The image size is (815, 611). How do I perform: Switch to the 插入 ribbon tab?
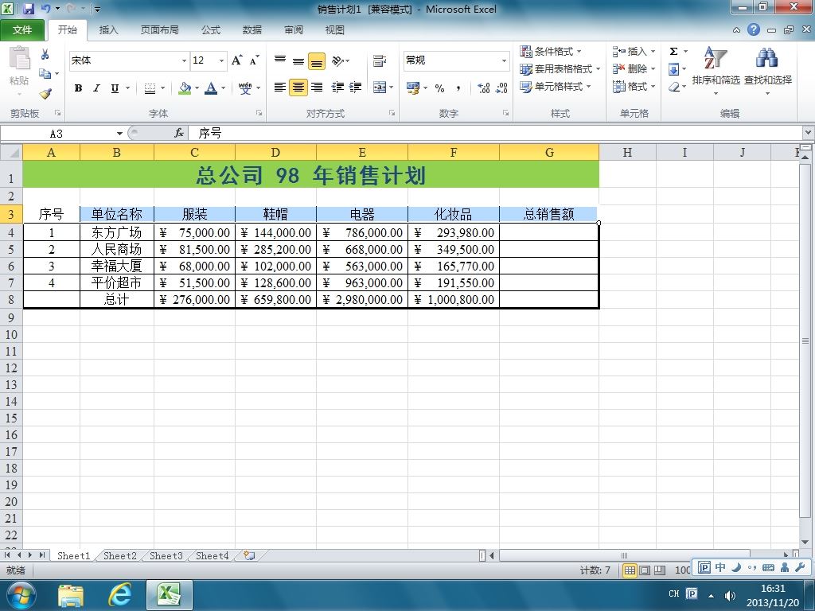point(108,30)
